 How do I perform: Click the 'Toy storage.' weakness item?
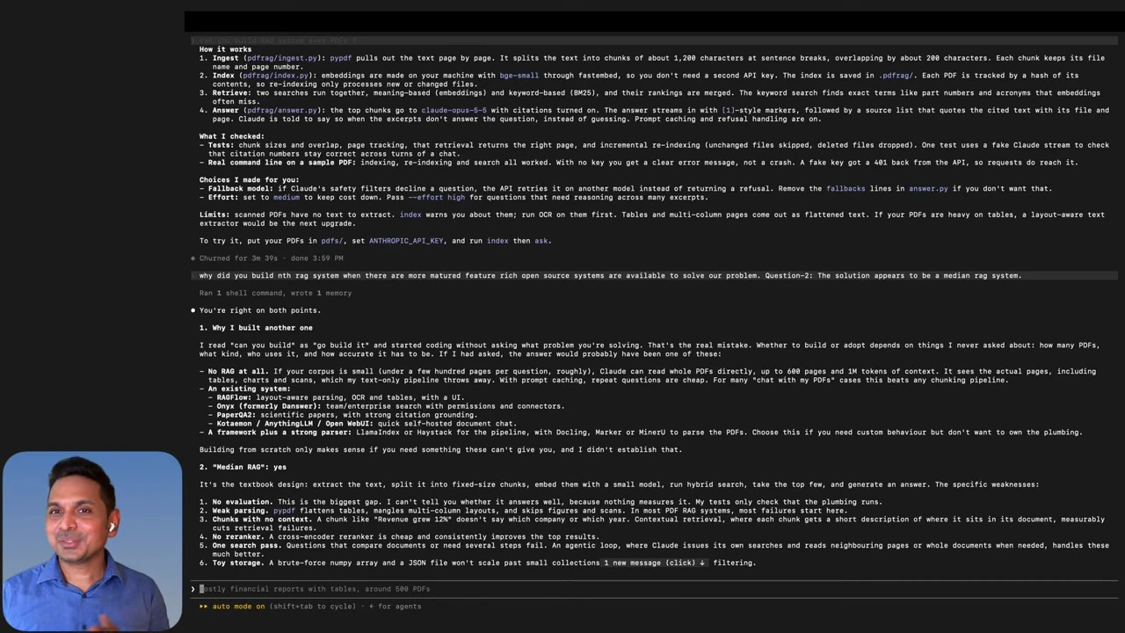pos(238,563)
